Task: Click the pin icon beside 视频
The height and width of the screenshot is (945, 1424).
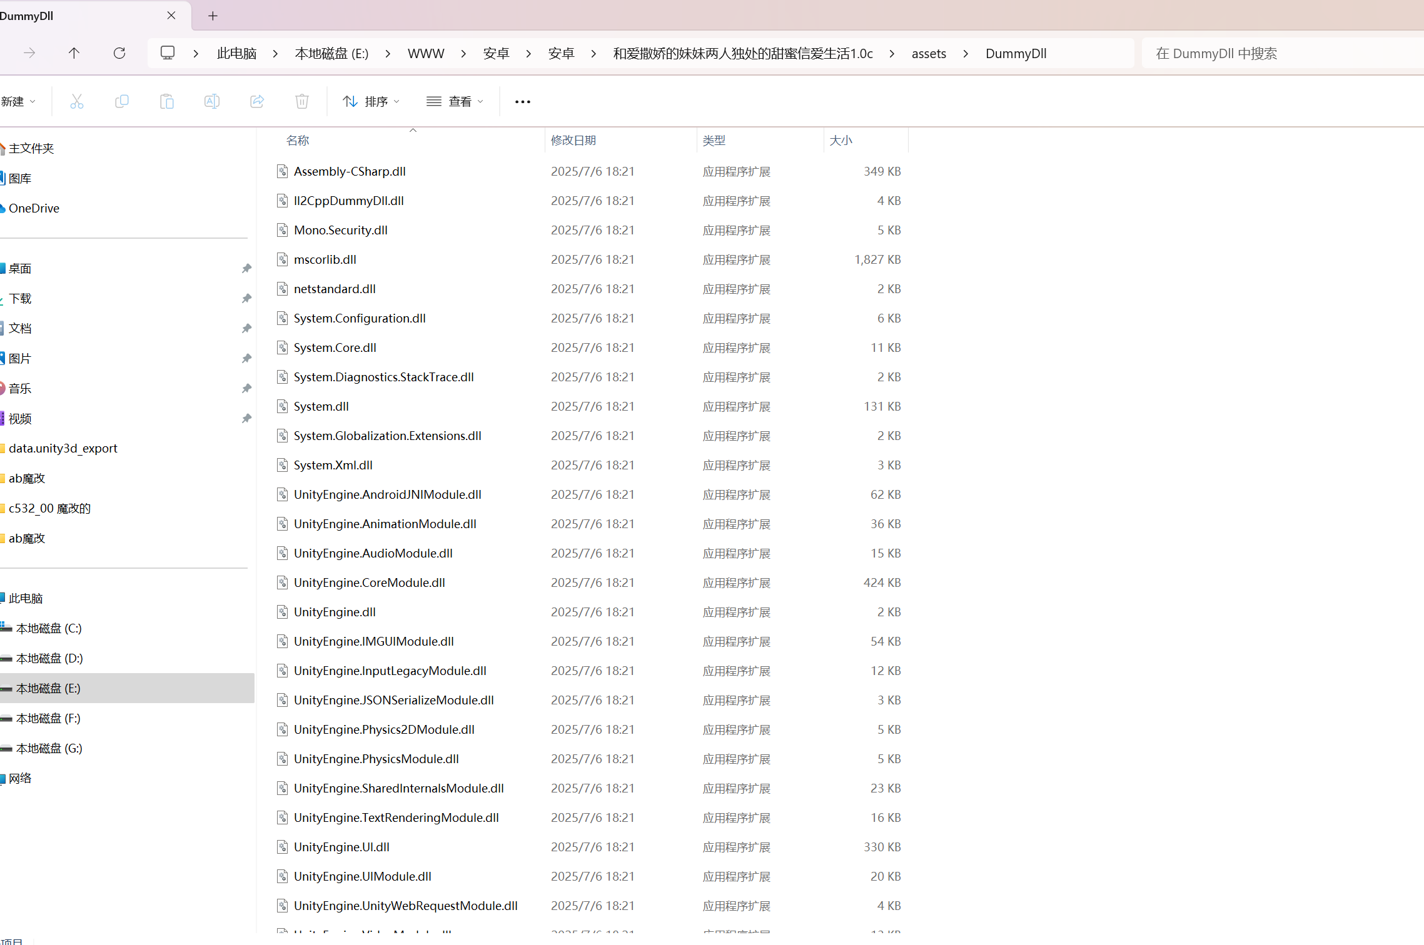Action: 246,419
